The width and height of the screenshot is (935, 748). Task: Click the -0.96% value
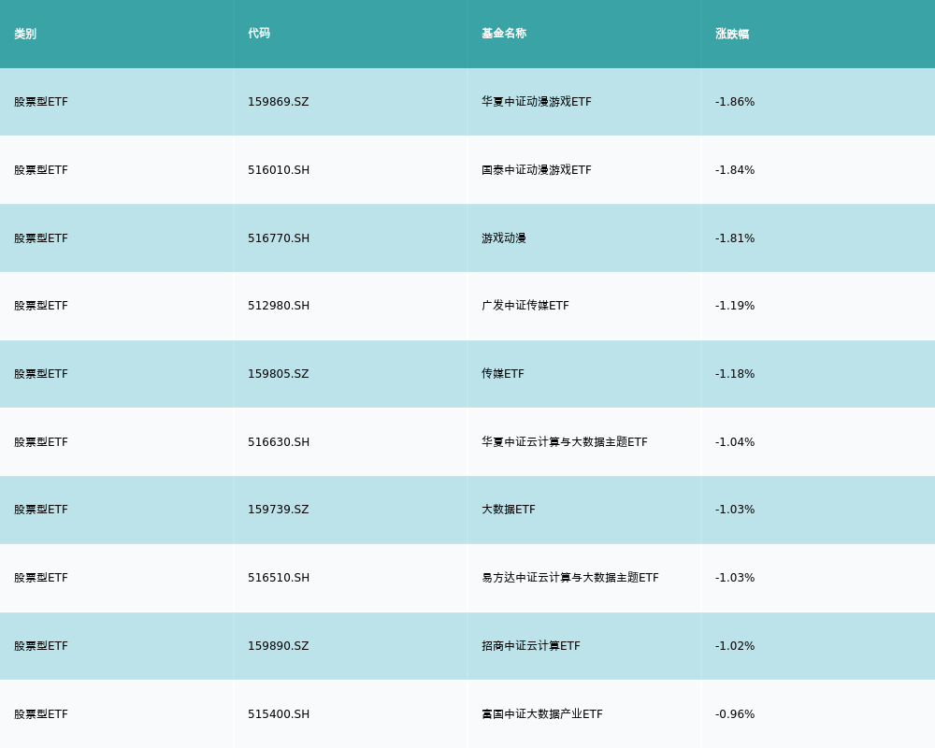click(x=735, y=714)
